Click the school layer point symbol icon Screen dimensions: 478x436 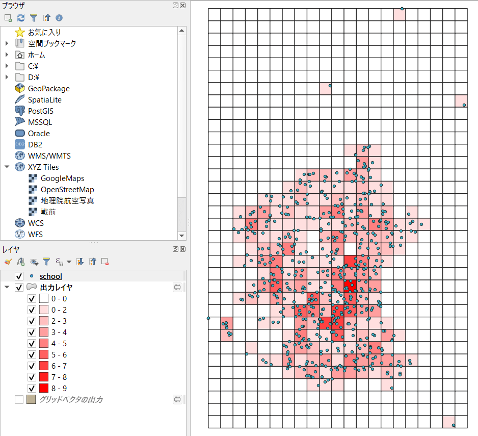pyautogui.click(x=32, y=276)
